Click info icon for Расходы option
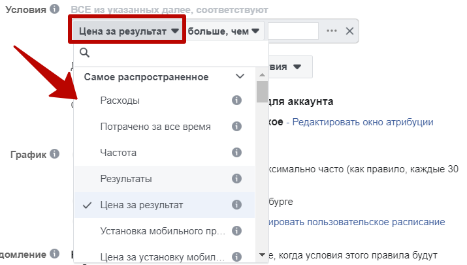This screenshot has width=467, height=265. point(237,101)
